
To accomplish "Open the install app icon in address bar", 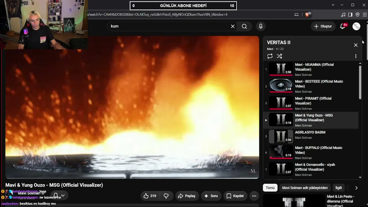I will [297, 15].
